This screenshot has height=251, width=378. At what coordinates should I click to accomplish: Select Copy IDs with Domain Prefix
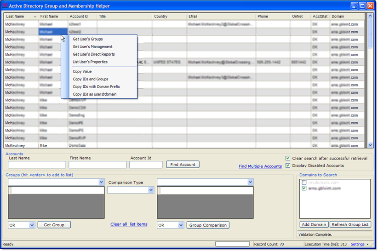click(x=97, y=87)
